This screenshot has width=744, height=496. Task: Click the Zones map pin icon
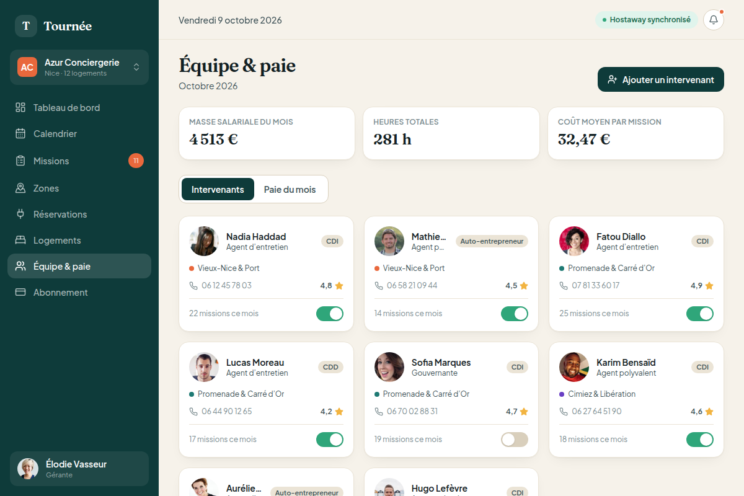(20, 188)
